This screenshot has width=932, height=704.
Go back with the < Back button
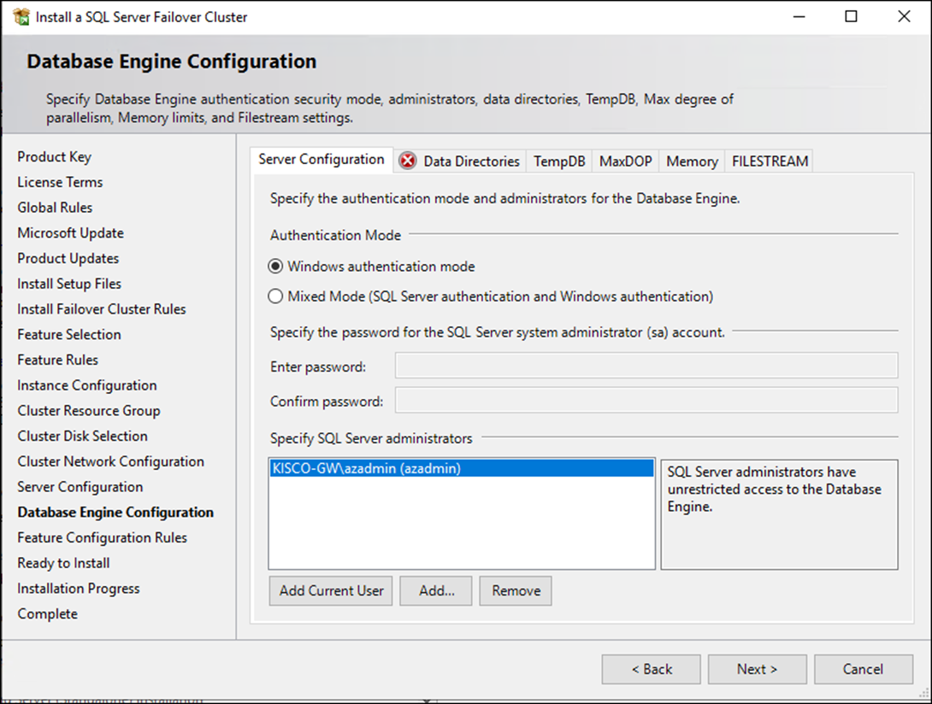pyautogui.click(x=652, y=669)
